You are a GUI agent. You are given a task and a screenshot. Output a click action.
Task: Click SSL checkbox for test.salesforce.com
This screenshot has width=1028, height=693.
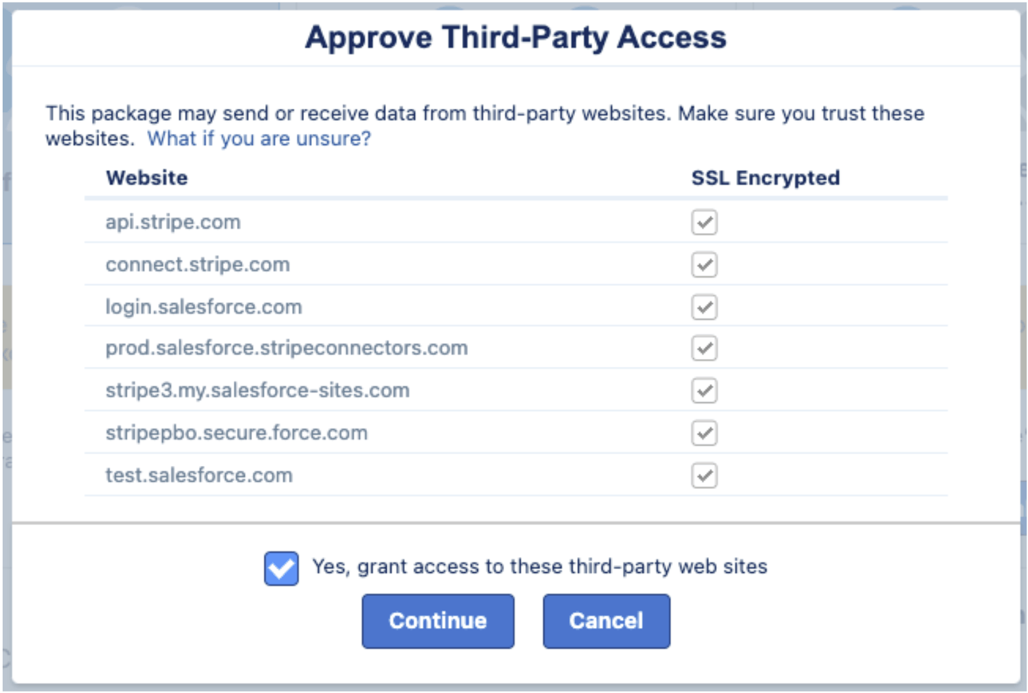coord(704,476)
